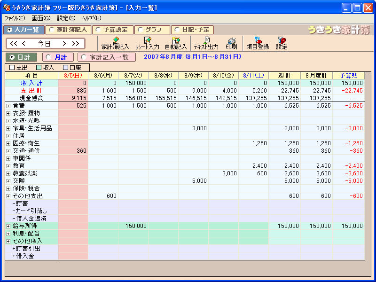
Task: Switch to 日記・予定 radio tab
Action: coord(192,30)
